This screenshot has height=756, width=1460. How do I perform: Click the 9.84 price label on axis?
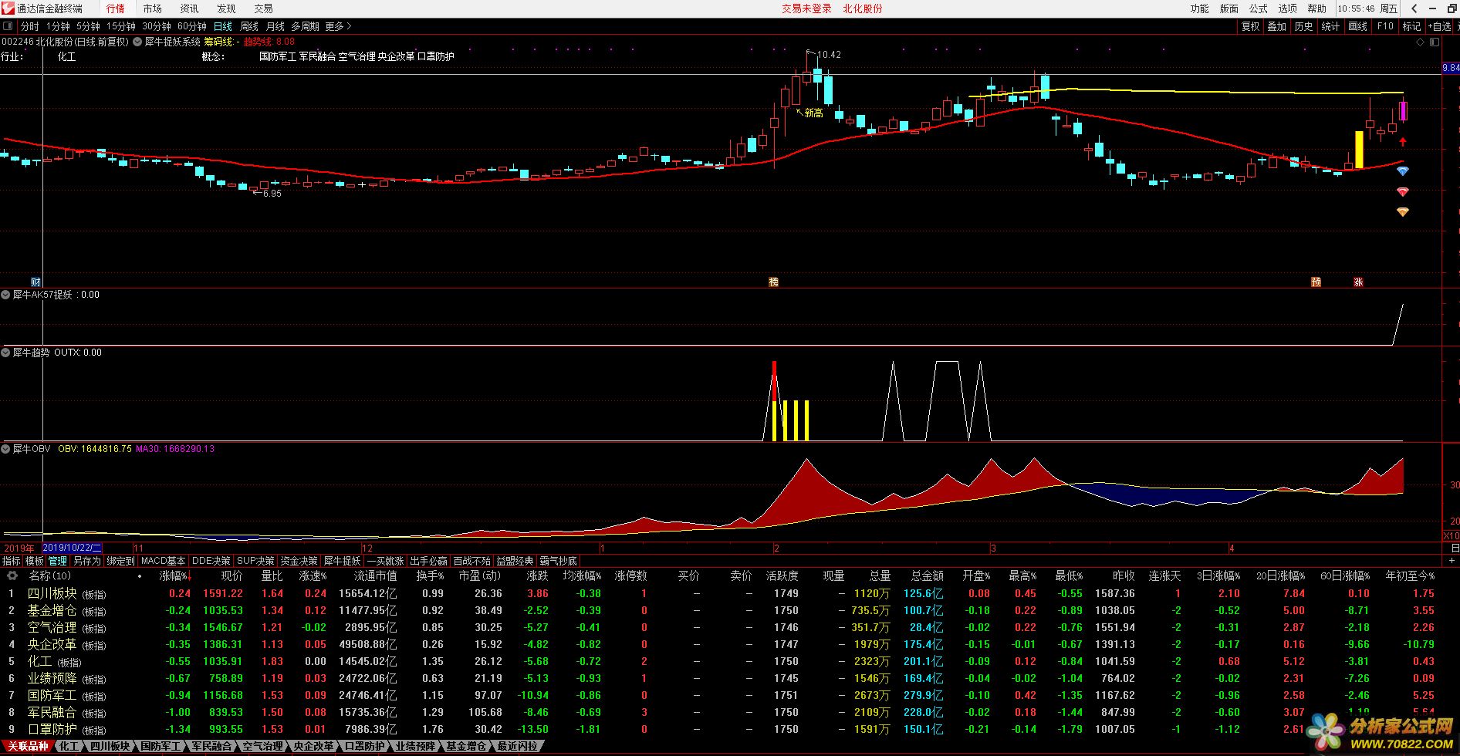[x=1451, y=68]
